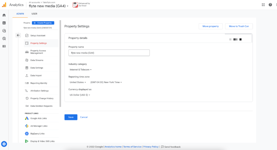
Task: Open the Help question mark icon
Action: tap(270, 5)
